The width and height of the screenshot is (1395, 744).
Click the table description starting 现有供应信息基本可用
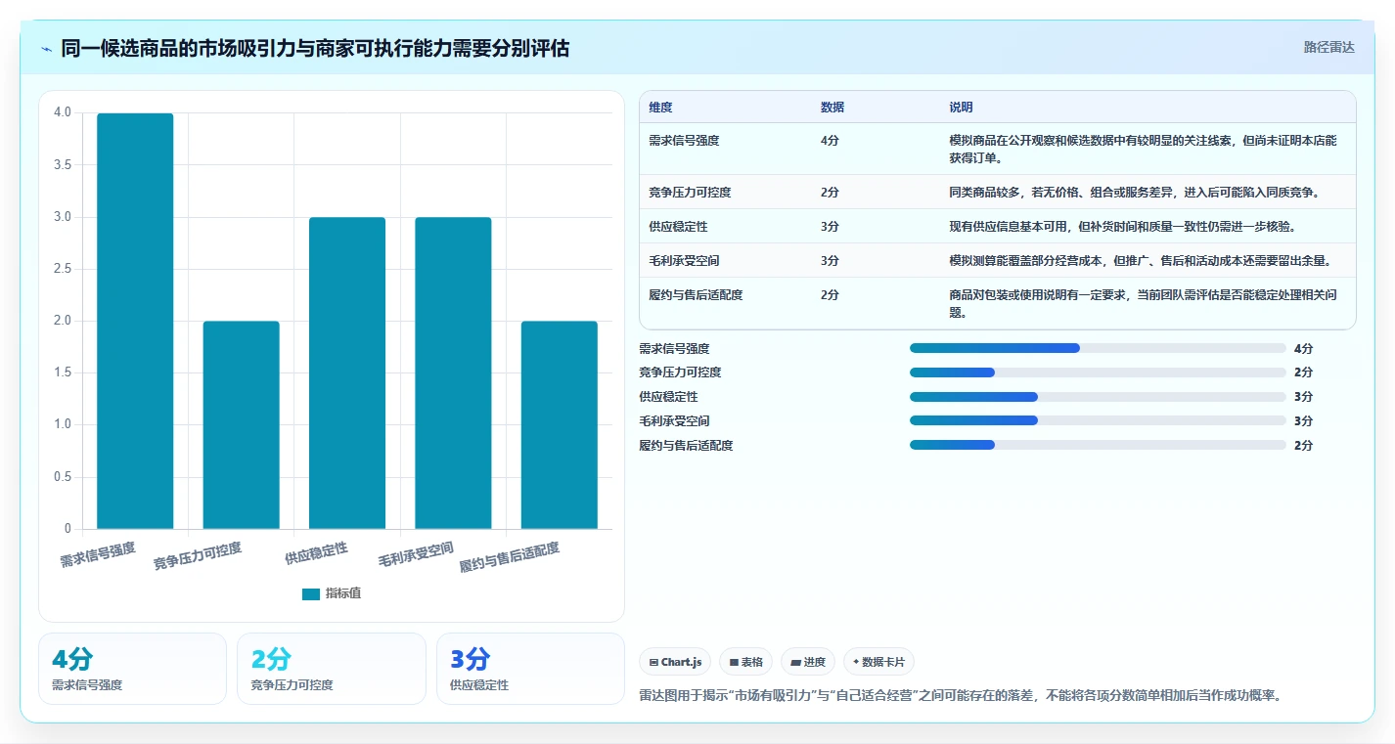[1122, 227]
